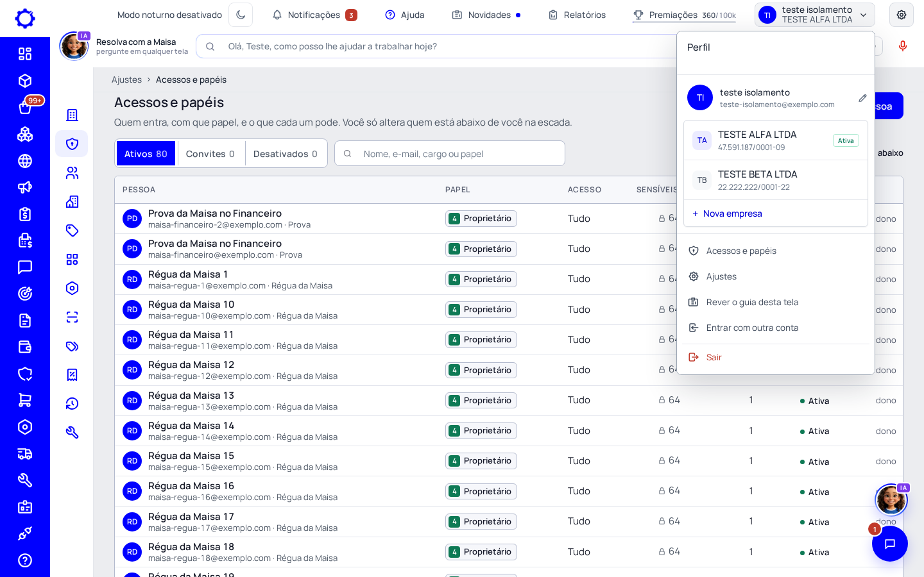Open the history clock icon in the settings sidebar
This screenshot has height=577, width=924.
(72, 404)
